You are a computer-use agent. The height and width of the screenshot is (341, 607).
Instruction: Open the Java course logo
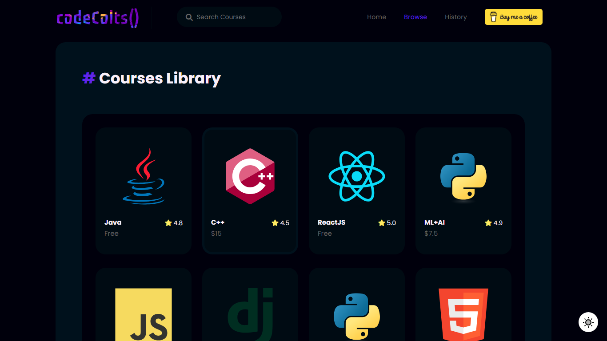(144, 176)
